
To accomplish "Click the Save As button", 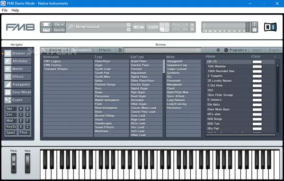I will click(x=59, y=30).
